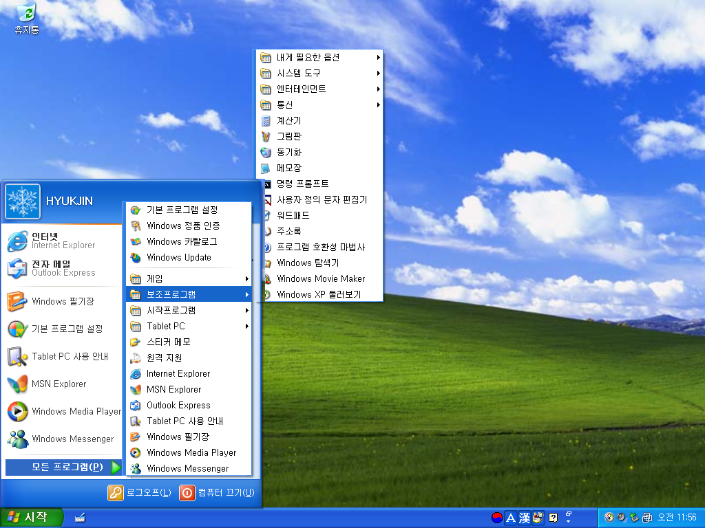705x528 pixels.
Task: Select 기본 프로그램 설정 in programs menu
Action: (x=189, y=210)
